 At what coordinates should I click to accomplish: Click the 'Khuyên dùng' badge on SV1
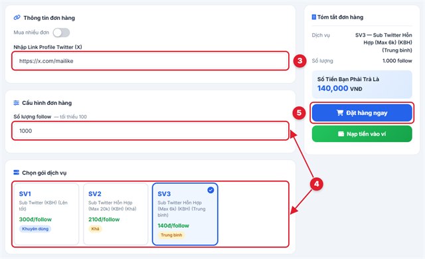pos(35,229)
